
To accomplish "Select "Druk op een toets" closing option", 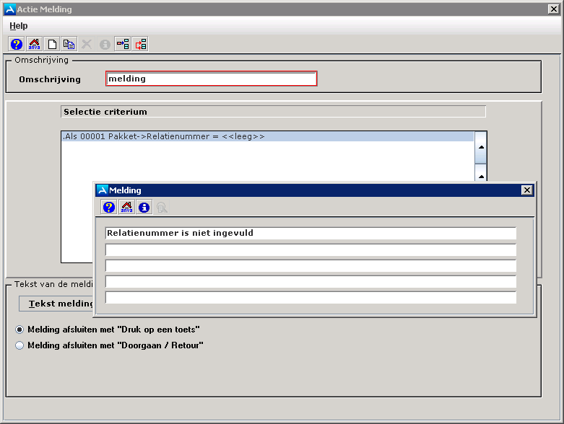I will coord(19,330).
